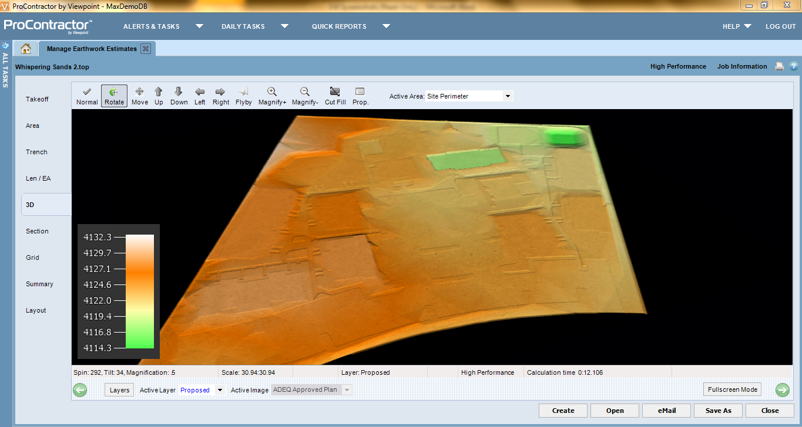802x427 pixels.
Task: Switch to the Section tab
Action: click(37, 231)
